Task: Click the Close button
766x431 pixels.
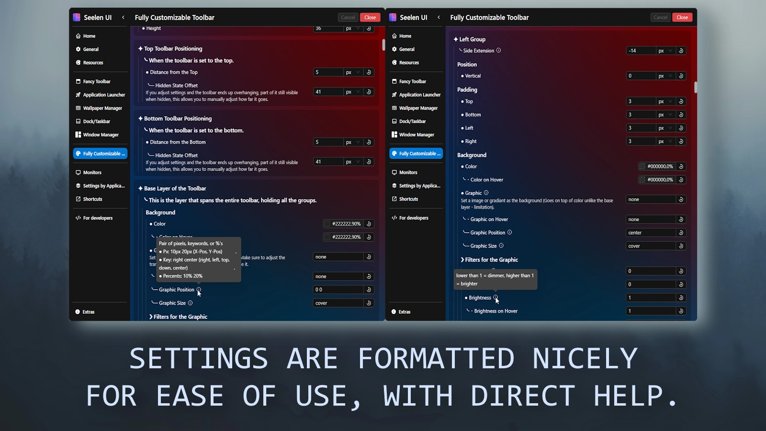Action: (x=370, y=17)
